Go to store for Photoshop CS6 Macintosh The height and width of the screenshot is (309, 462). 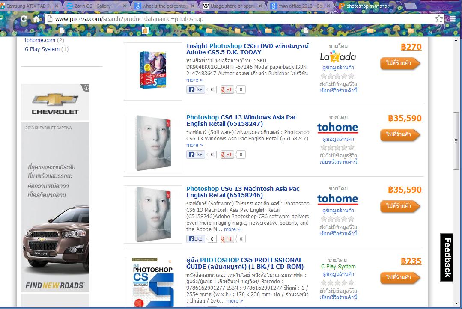coord(400,206)
